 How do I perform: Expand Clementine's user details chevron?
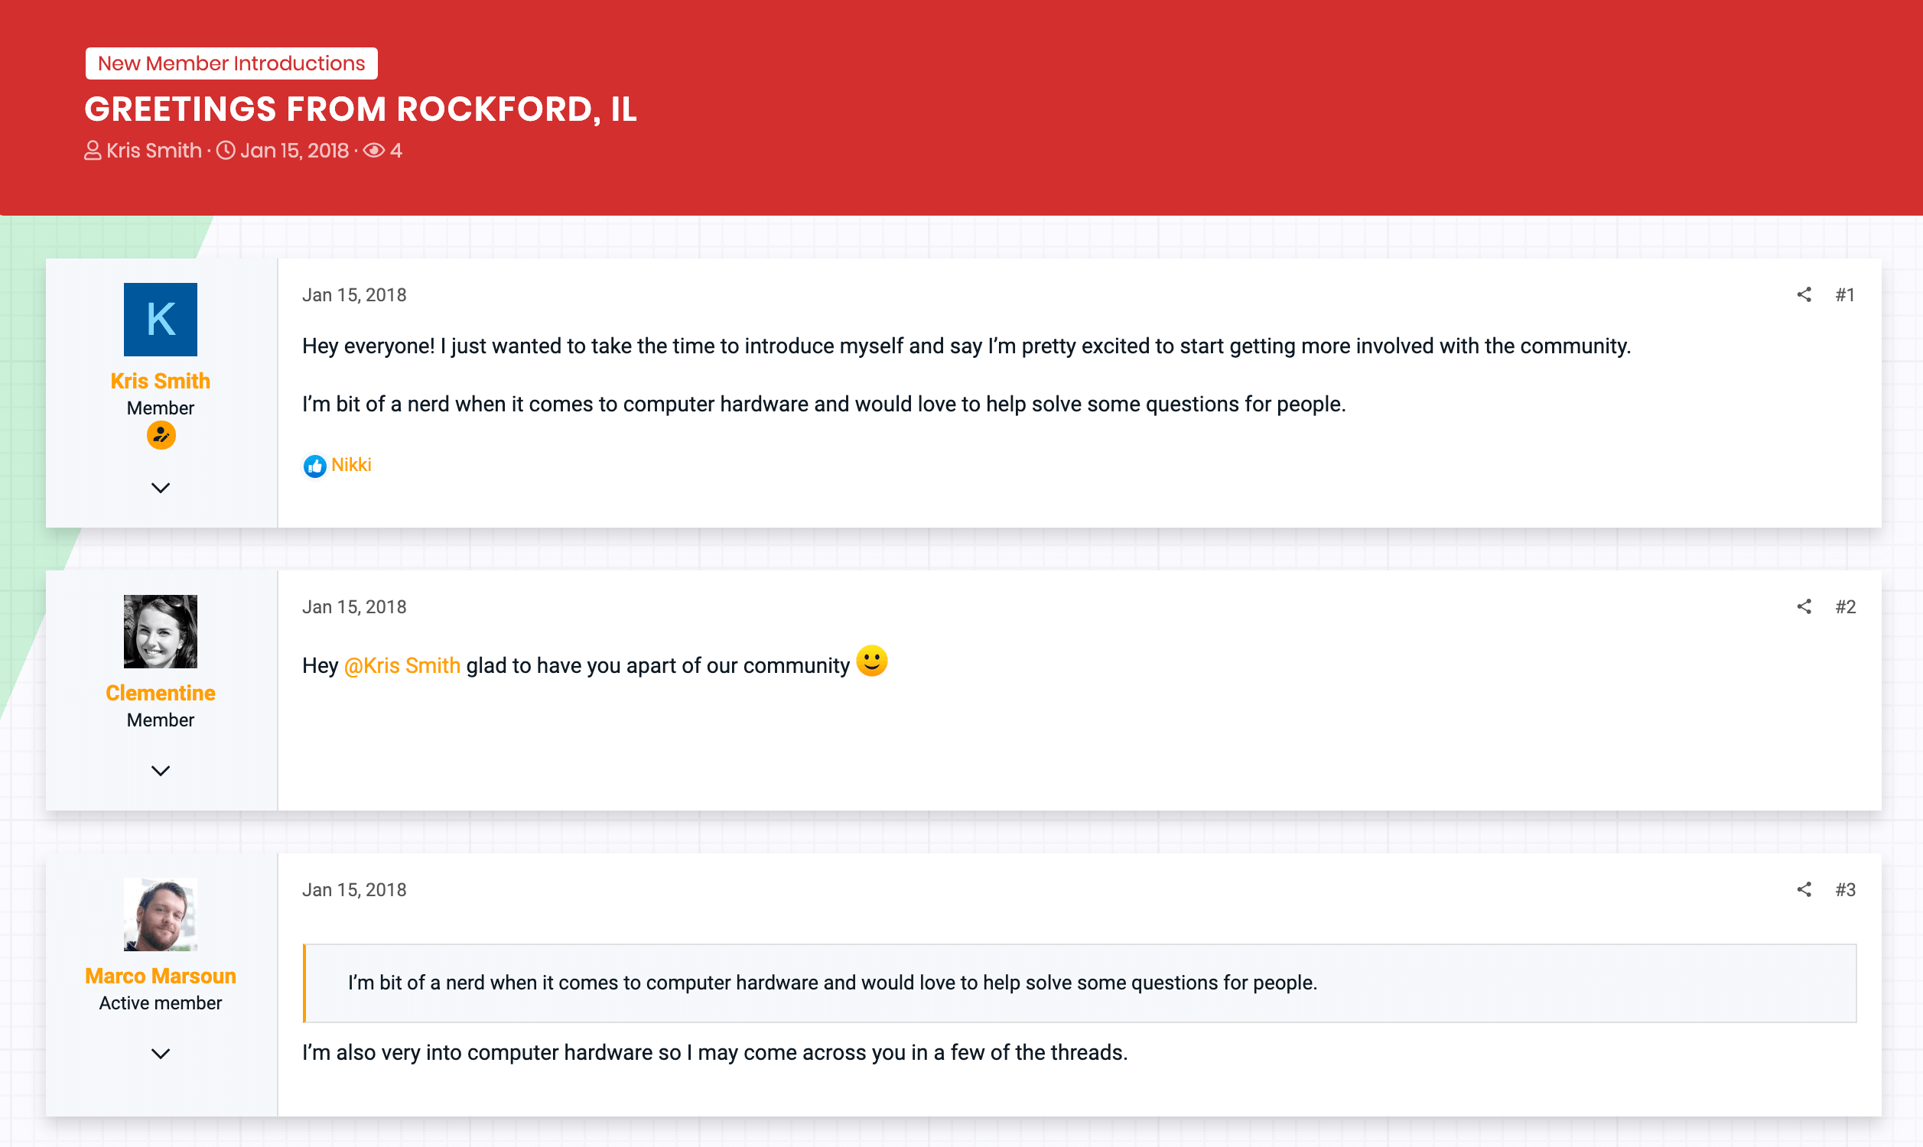click(x=161, y=771)
